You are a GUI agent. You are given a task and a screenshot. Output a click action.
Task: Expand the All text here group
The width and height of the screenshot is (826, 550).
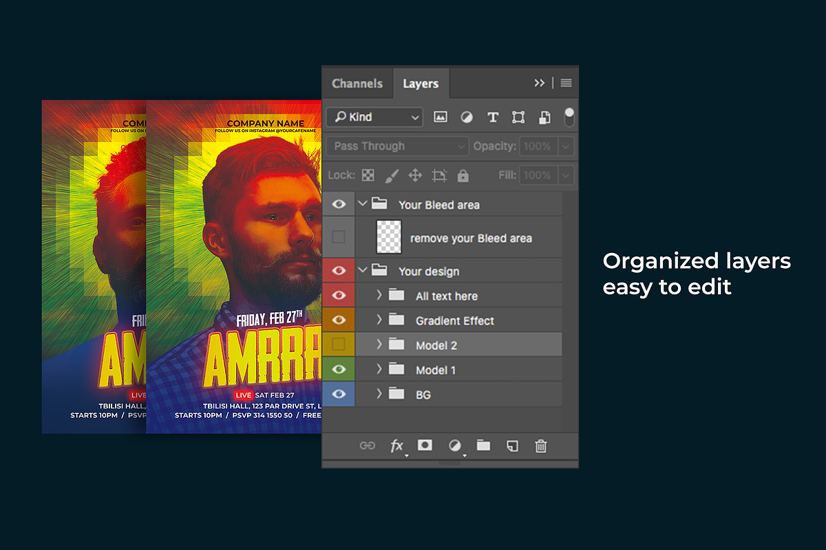379,296
